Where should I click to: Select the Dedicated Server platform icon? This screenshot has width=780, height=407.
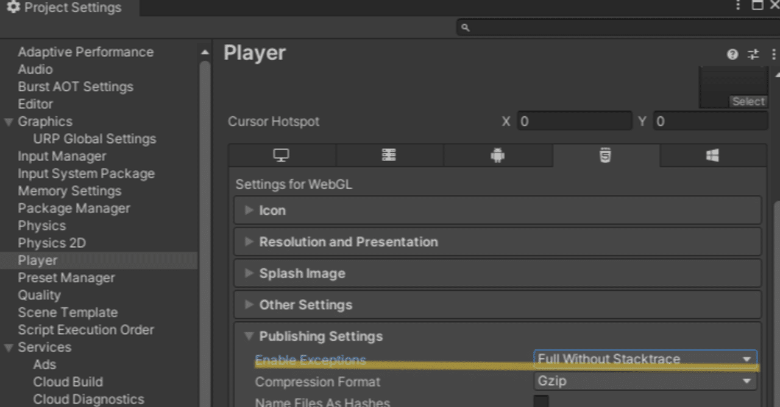[389, 155]
